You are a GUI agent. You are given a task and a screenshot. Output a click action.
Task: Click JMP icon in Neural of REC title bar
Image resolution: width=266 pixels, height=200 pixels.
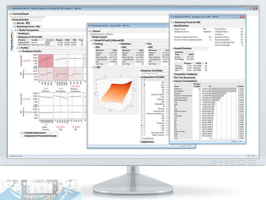click(x=89, y=26)
